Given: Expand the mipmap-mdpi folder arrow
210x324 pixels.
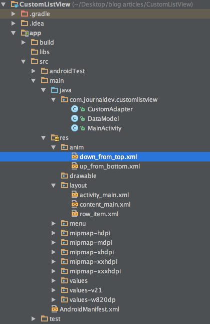Looking at the screenshot, I should point(54,243).
